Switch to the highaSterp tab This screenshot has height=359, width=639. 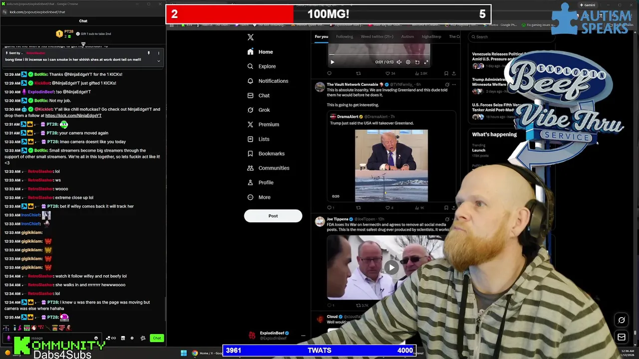[x=431, y=36]
